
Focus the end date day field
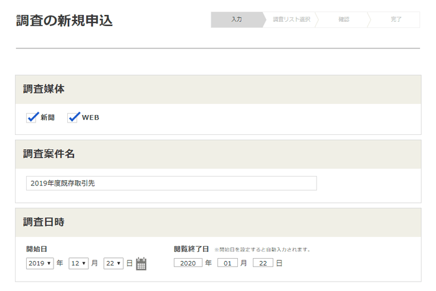[x=263, y=263]
